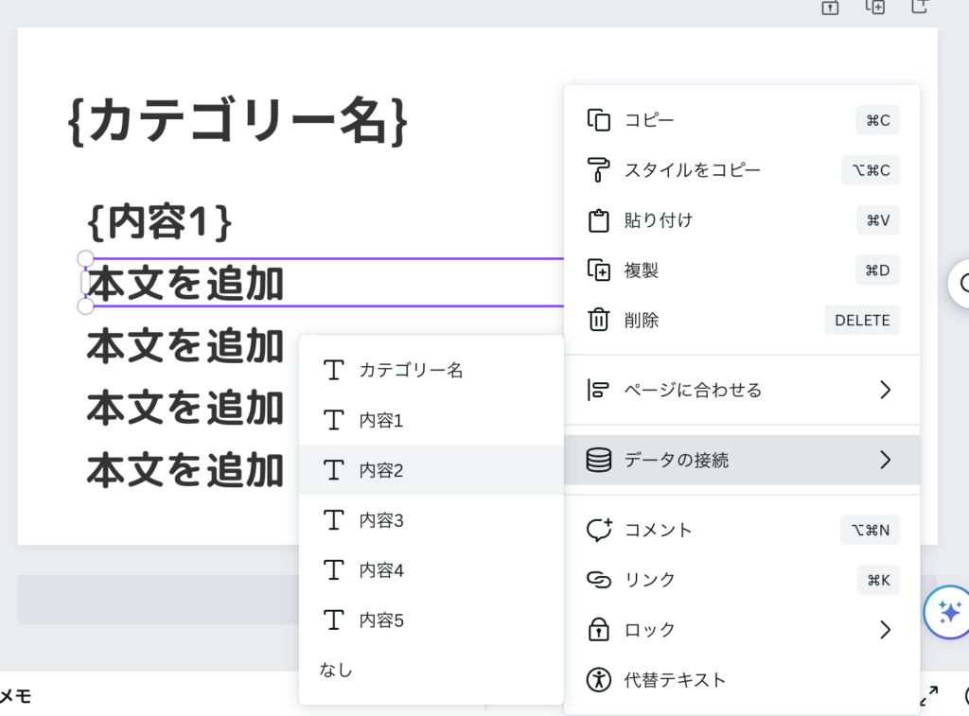This screenshot has width=969, height=716.
Task: Select the {内容1} text element
Action: pyautogui.click(x=160, y=222)
